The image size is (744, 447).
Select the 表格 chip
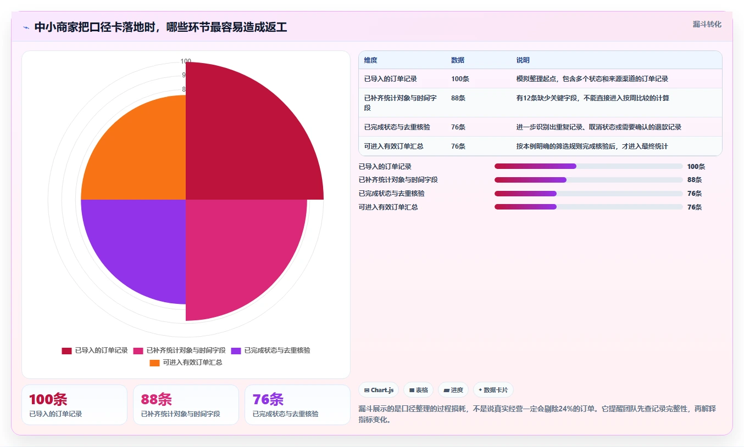[x=418, y=390]
